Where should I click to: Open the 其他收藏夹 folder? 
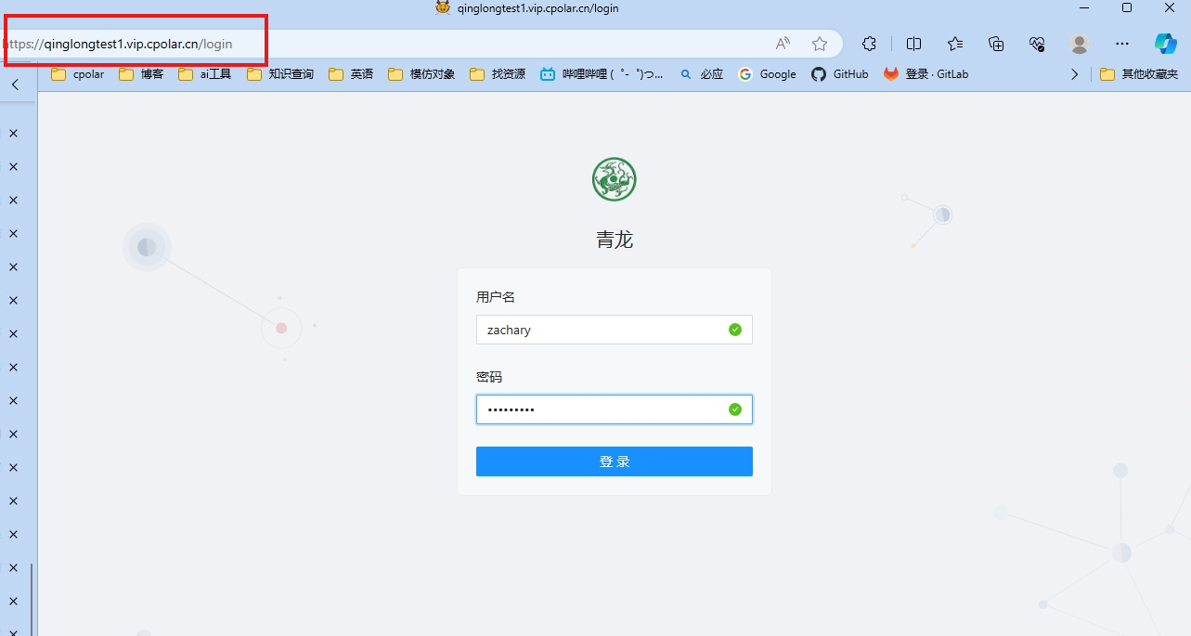coord(1139,74)
